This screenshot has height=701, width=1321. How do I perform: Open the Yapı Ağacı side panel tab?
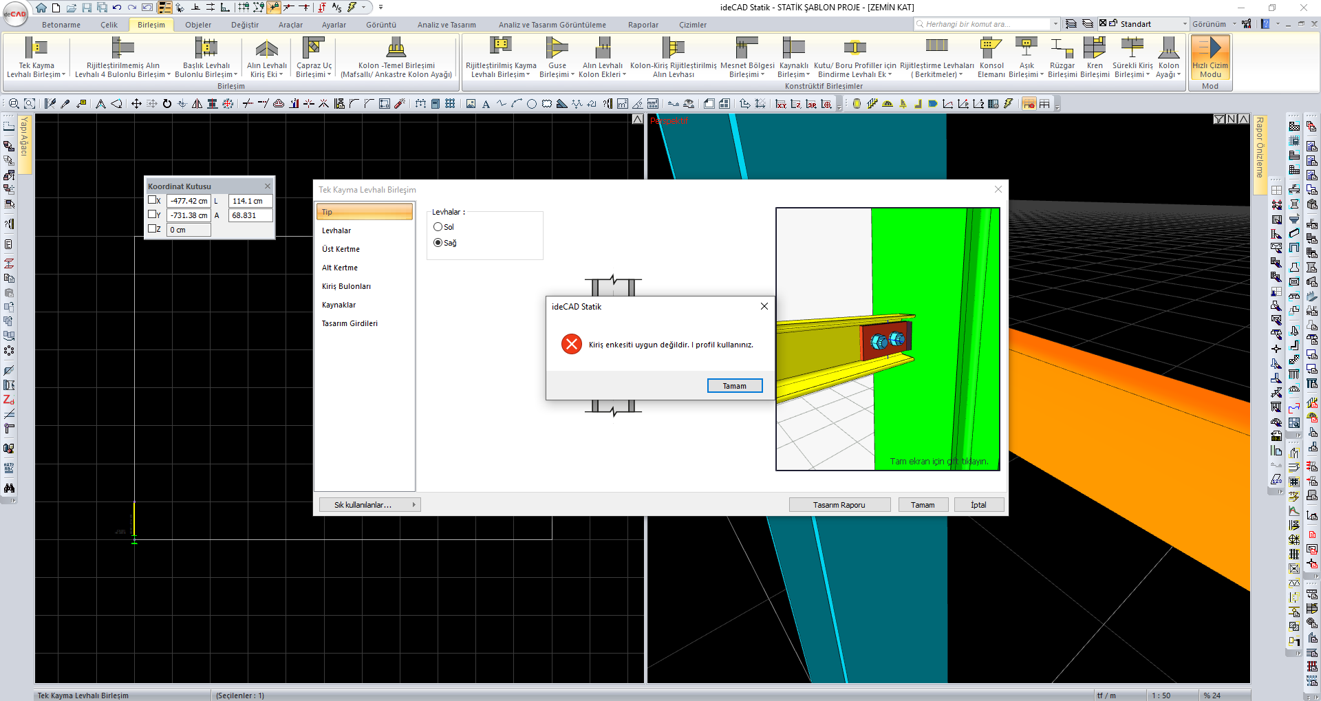[24, 144]
